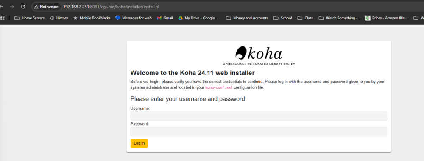Open the School bookmark folder
The height and width of the screenshot is (161, 424).
click(x=282, y=18)
